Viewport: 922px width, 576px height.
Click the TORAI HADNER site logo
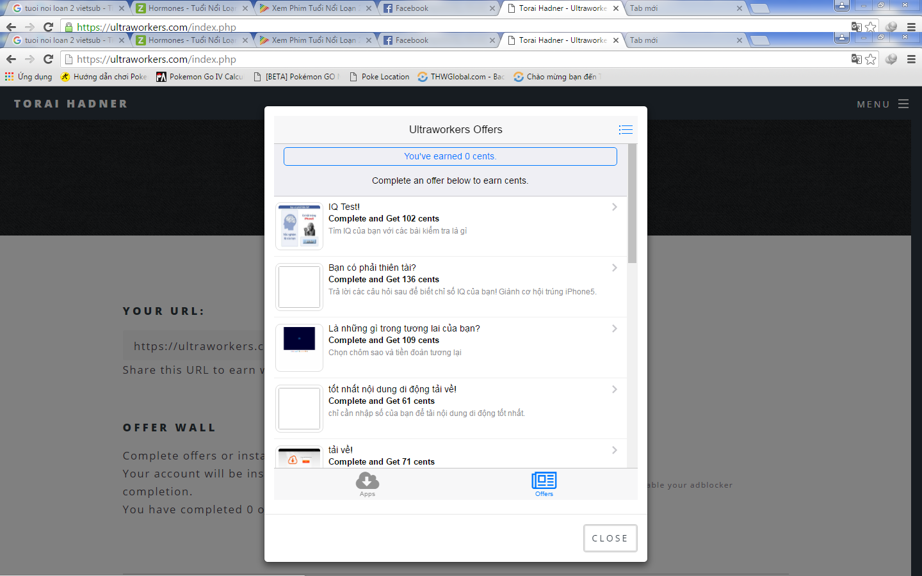coord(70,104)
